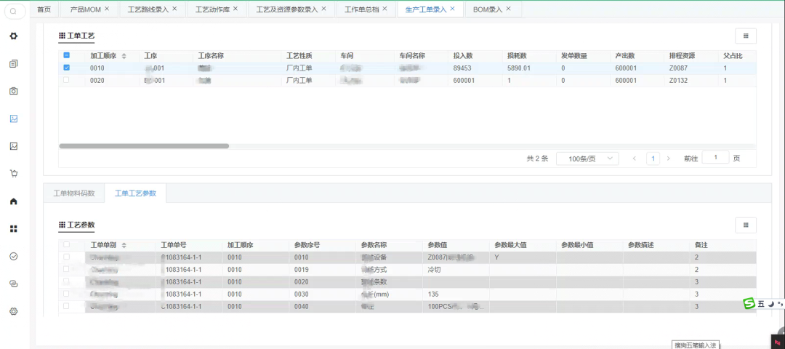The height and width of the screenshot is (349, 785).
Task: Close the 工作单总档 tab
Action: 384,9
